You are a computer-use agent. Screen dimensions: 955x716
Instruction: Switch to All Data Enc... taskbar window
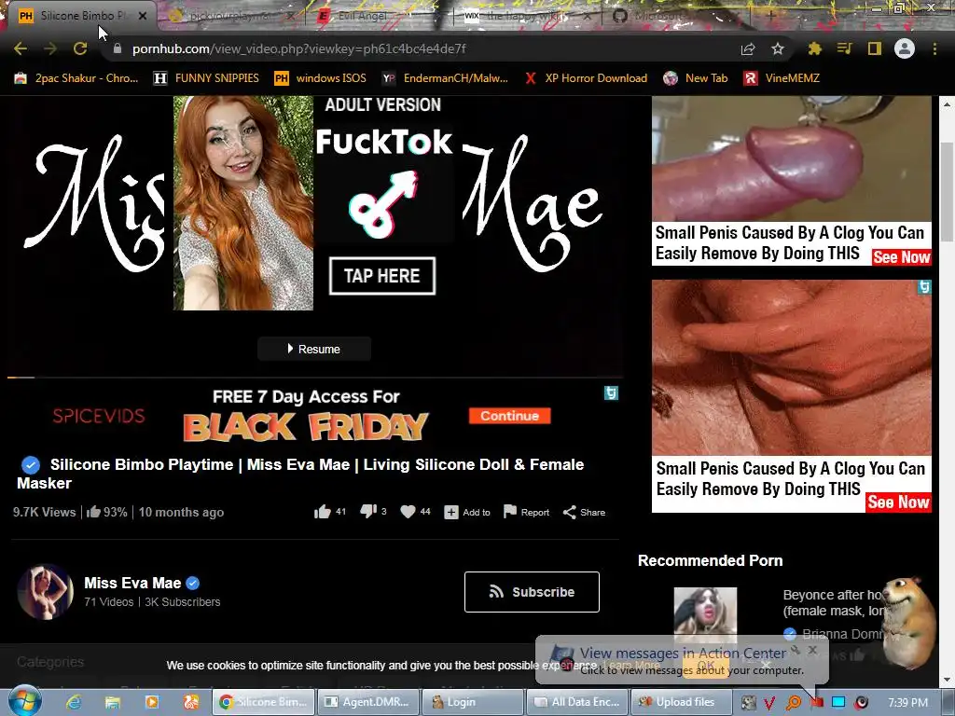577,702
